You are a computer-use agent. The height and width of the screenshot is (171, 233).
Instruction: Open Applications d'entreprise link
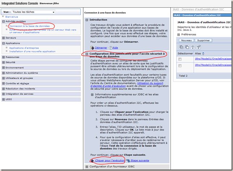24,48
